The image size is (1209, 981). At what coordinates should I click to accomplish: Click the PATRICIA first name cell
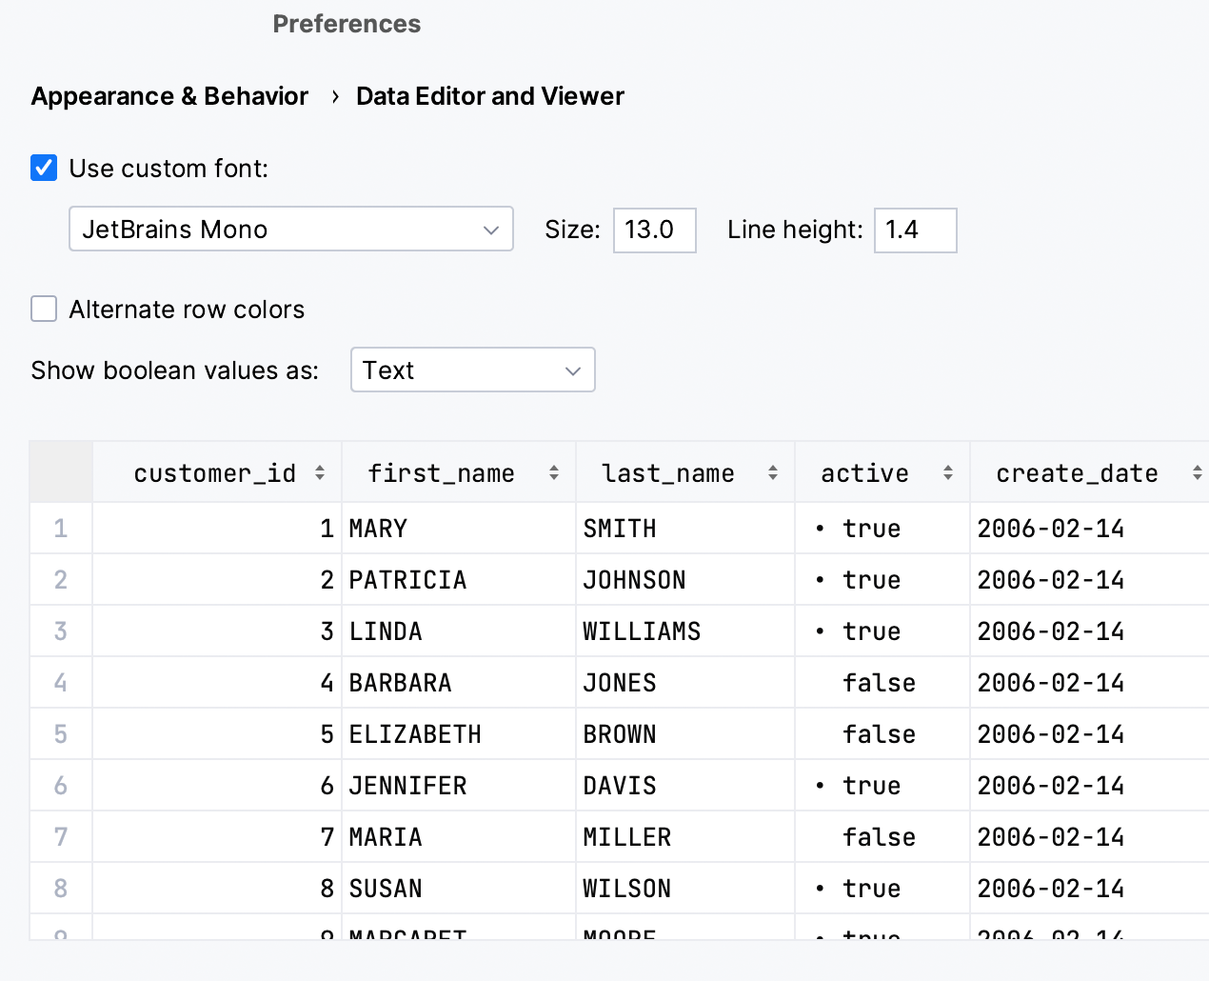407,580
